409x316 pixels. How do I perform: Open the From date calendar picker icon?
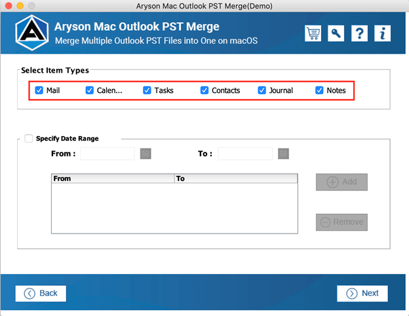click(146, 154)
